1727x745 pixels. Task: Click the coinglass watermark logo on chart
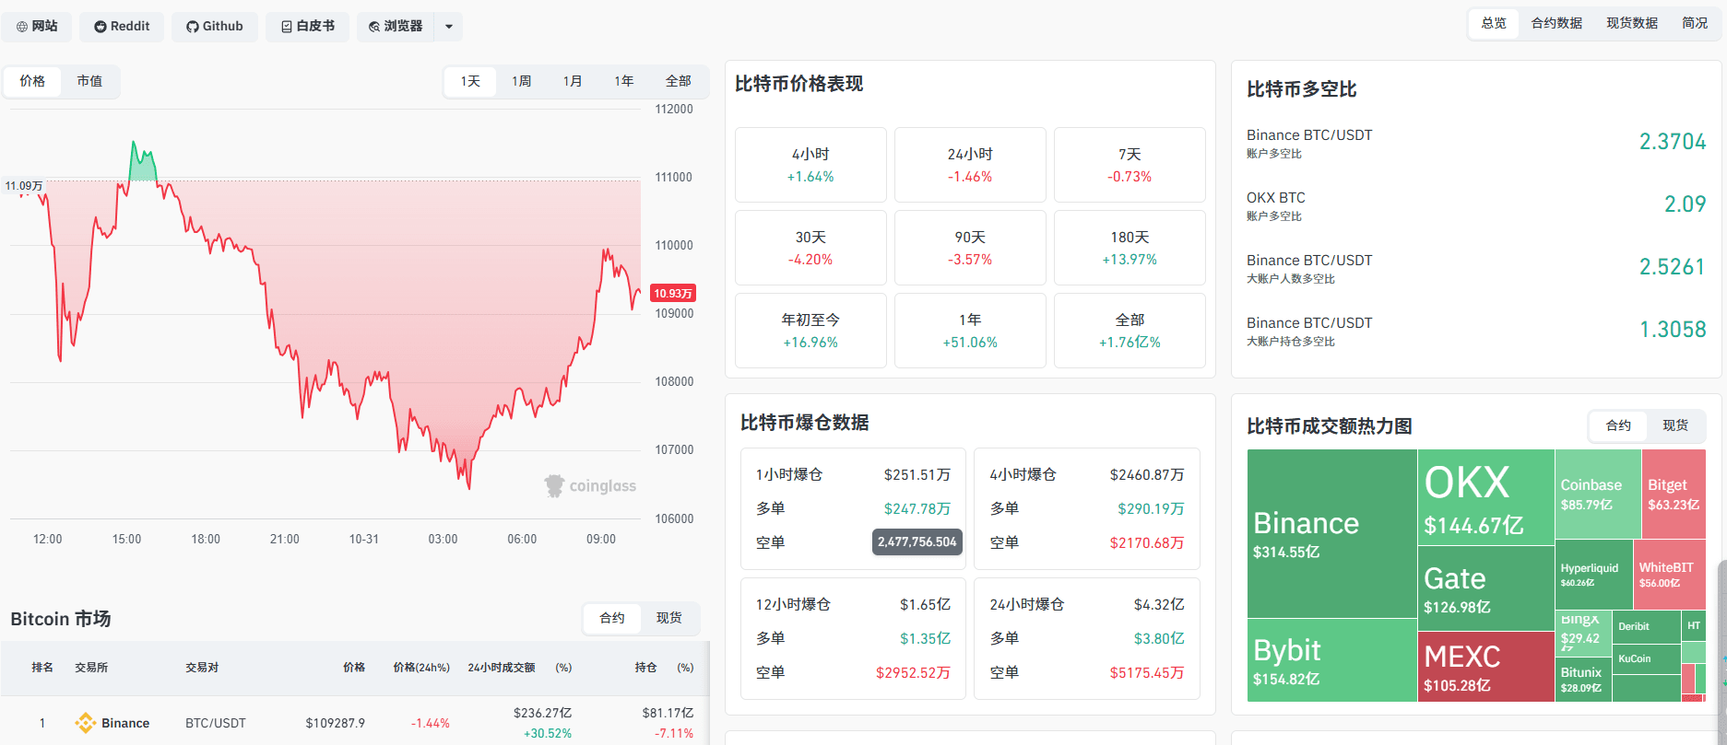(x=590, y=485)
